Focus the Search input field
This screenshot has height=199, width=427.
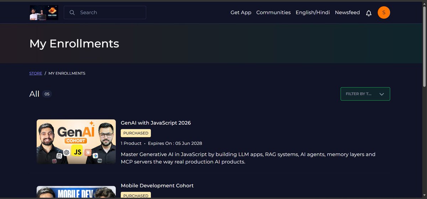(105, 12)
